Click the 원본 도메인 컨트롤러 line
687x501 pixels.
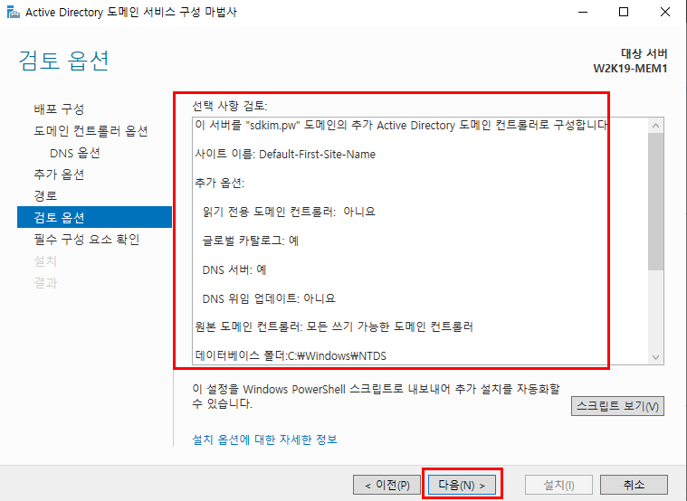coord(334,326)
